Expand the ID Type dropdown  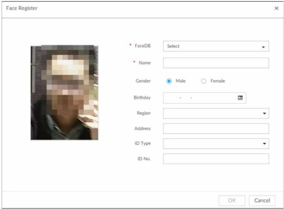tap(216, 144)
